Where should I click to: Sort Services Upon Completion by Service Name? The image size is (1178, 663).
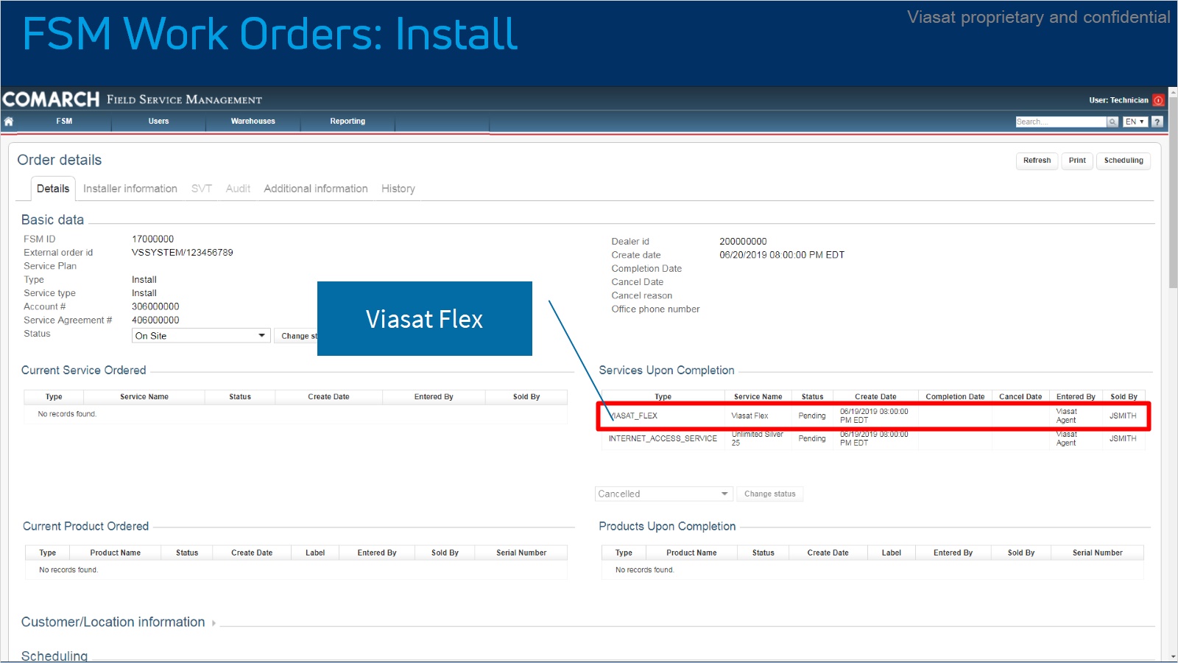[x=758, y=397]
